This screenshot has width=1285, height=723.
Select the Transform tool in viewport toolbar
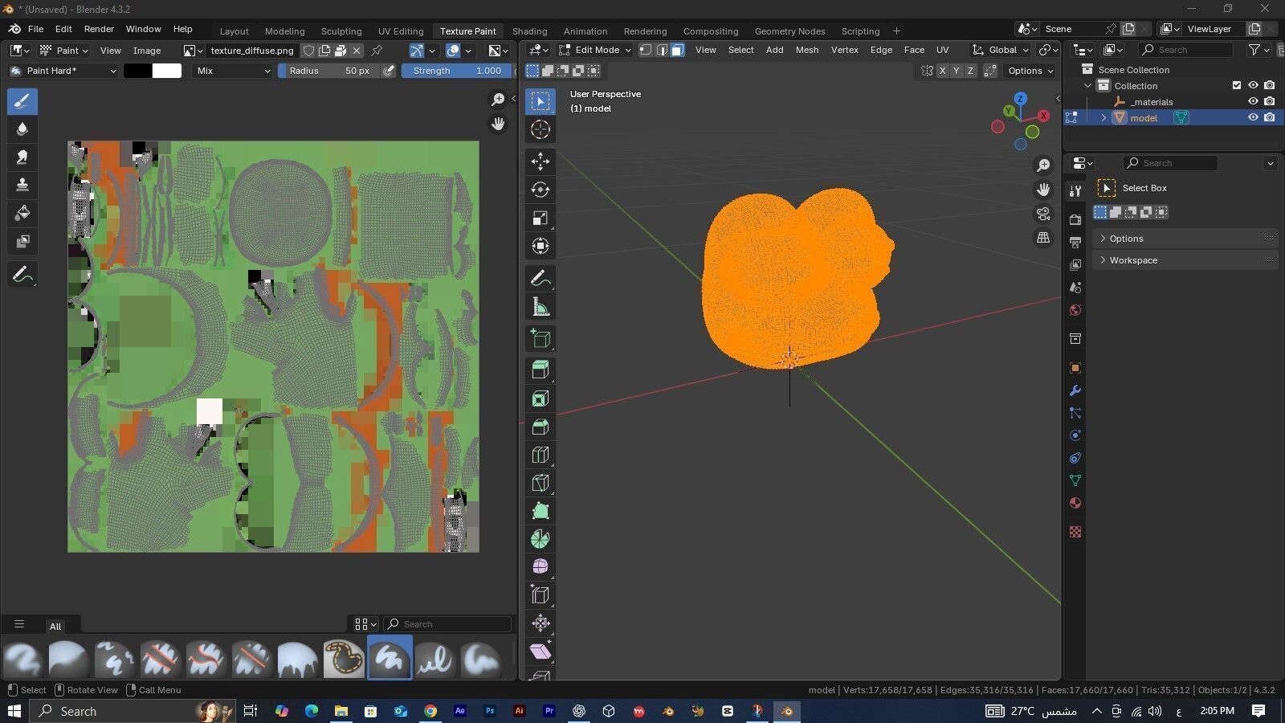541,246
